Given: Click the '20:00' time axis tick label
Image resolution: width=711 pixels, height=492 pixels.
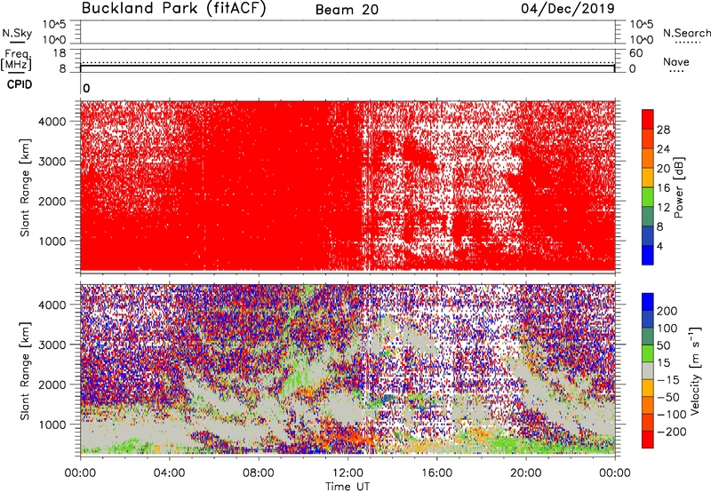Looking at the screenshot, I should point(526,473).
